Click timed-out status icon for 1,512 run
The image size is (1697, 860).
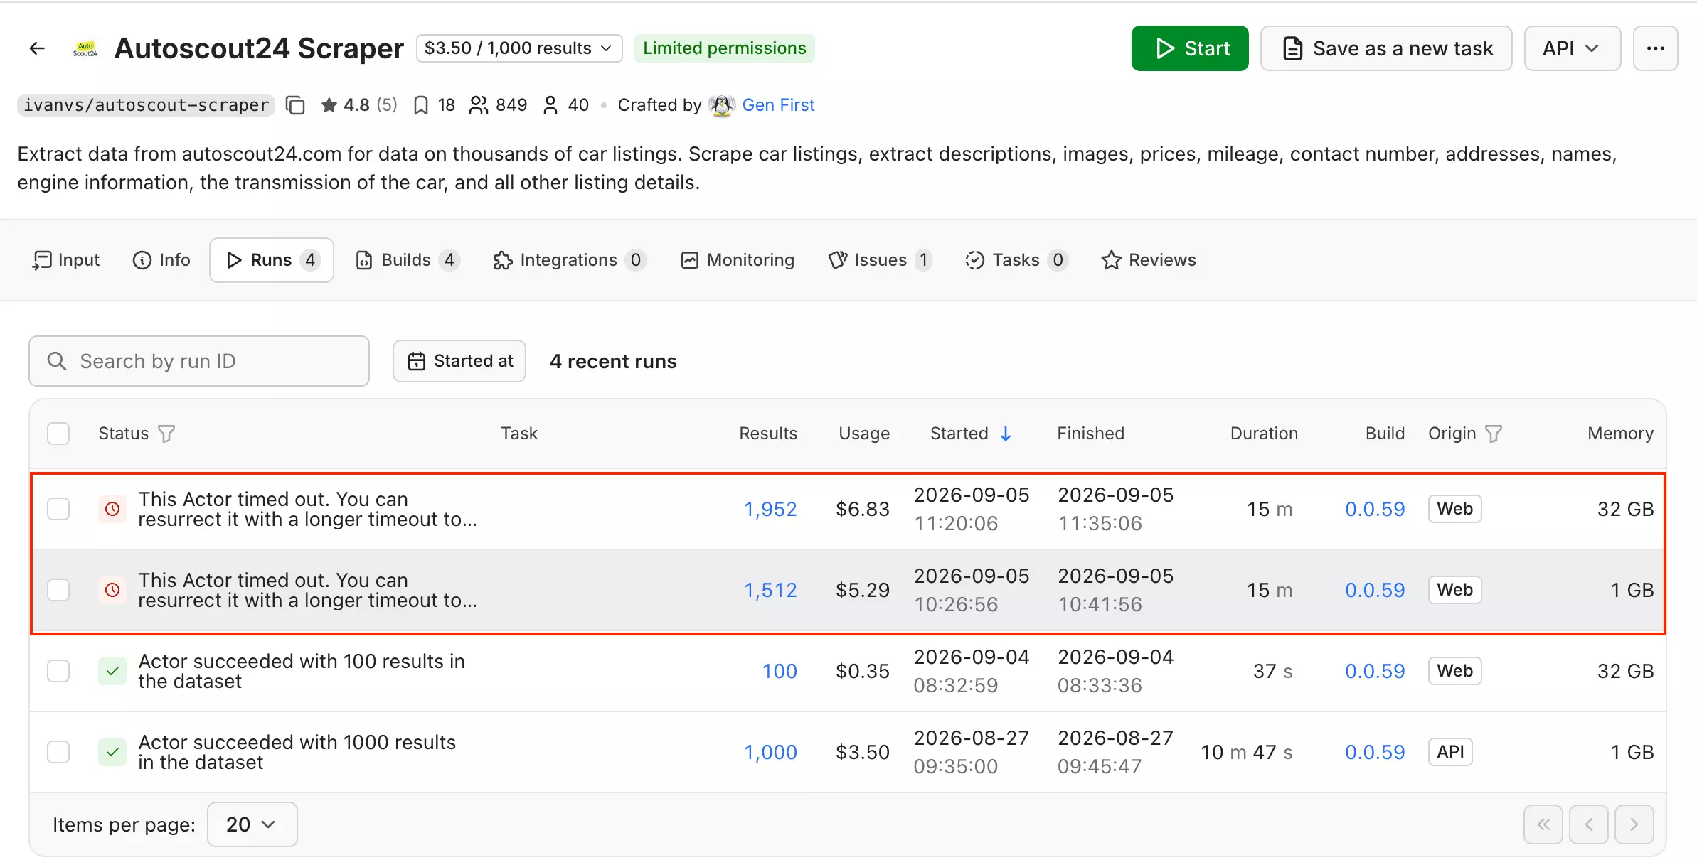point(112,590)
